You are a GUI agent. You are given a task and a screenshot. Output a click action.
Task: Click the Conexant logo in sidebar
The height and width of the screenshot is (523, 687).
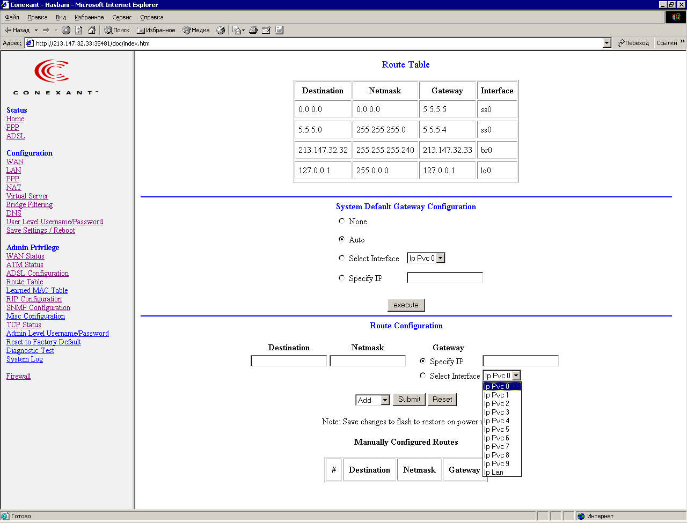click(55, 76)
